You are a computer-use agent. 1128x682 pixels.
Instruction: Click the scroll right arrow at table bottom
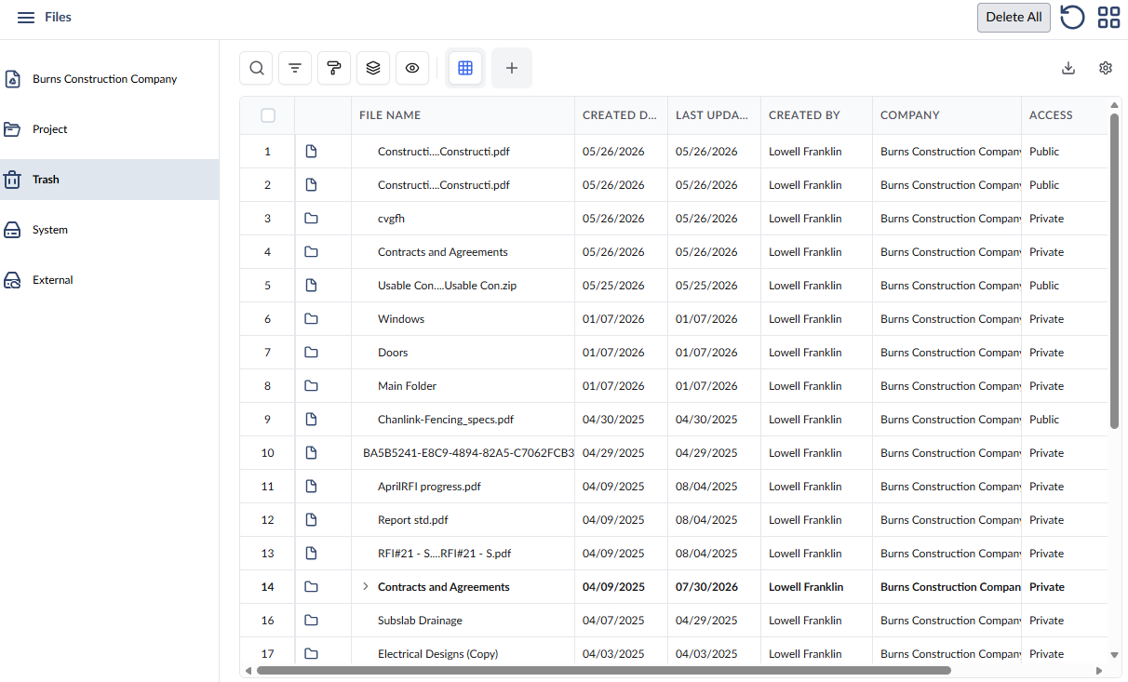tap(1099, 670)
